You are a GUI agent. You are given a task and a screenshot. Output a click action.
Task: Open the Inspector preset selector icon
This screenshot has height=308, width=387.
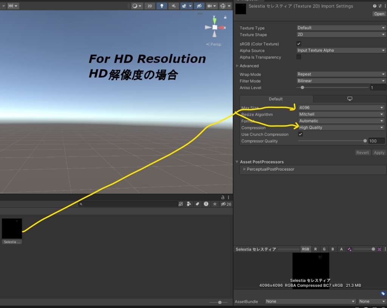(x=380, y=6)
